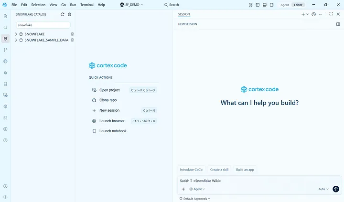Pin the SNOWFLAKE_SAMPLE_DATA database
Viewport: 344px width, 202px height.
tap(72, 40)
